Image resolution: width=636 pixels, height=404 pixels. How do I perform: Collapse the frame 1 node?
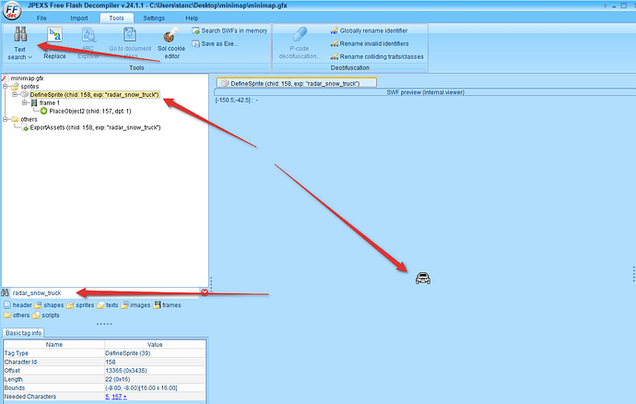click(x=24, y=102)
